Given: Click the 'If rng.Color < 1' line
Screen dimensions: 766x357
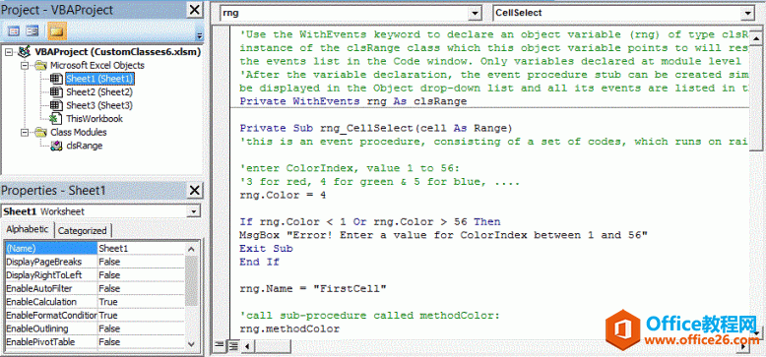Looking at the screenshot, I should [370, 222].
